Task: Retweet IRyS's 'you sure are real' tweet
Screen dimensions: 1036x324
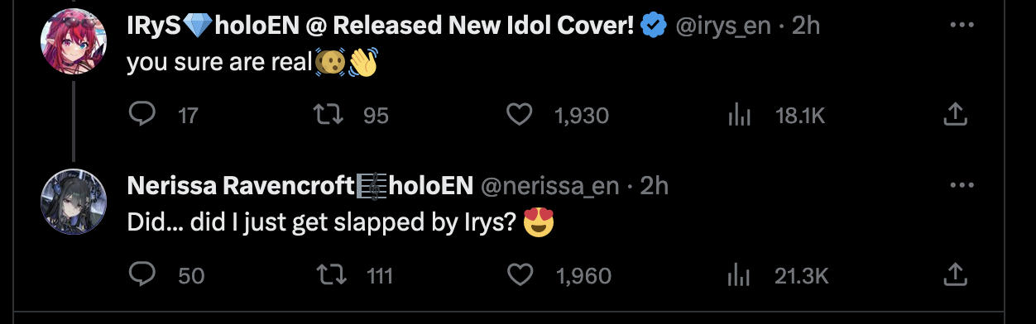Action: click(x=333, y=115)
